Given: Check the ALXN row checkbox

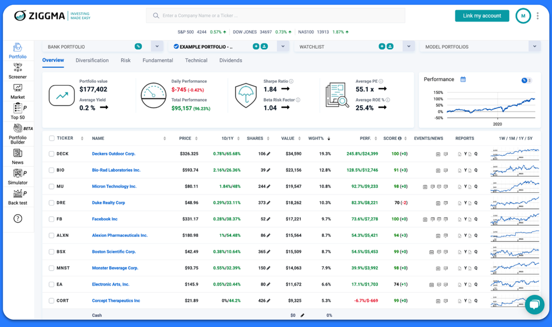Looking at the screenshot, I should 51,235.
